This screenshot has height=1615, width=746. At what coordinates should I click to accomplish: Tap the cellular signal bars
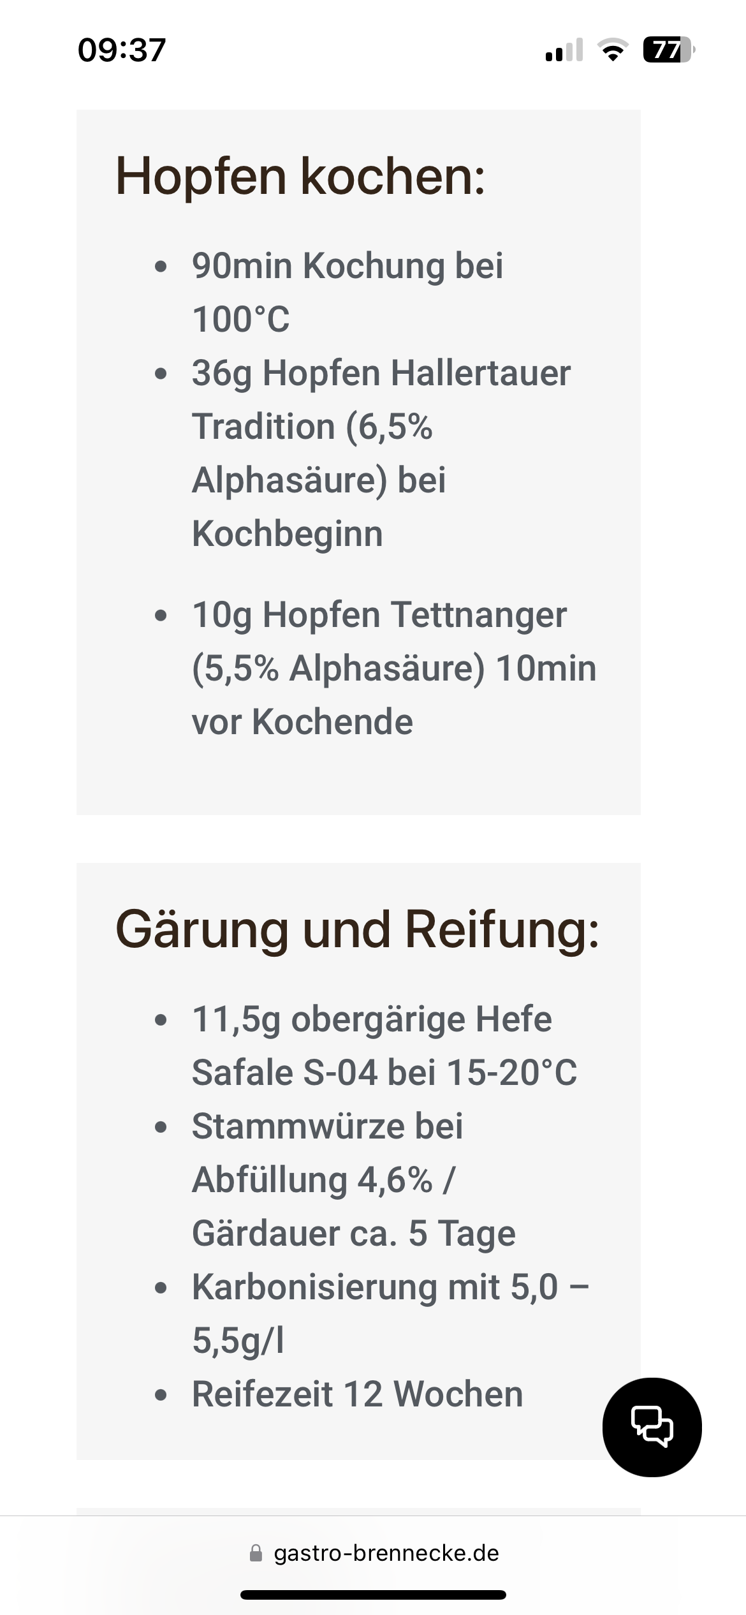click(564, 50)
